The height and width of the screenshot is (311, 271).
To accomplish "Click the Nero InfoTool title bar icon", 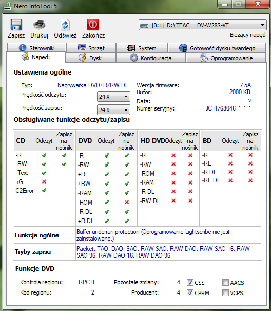I will [8, 6].
